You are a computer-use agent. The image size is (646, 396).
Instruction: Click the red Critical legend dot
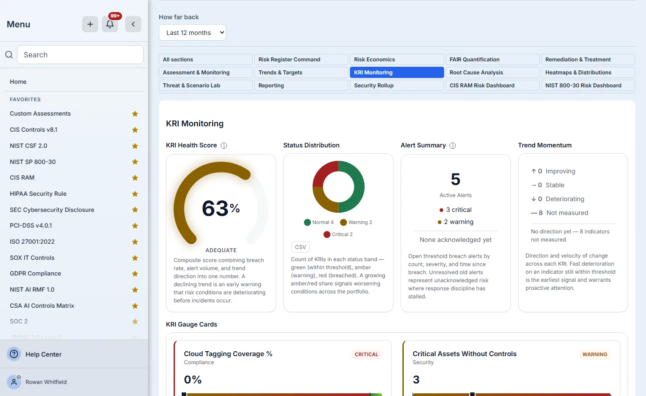tap(327, 234)
